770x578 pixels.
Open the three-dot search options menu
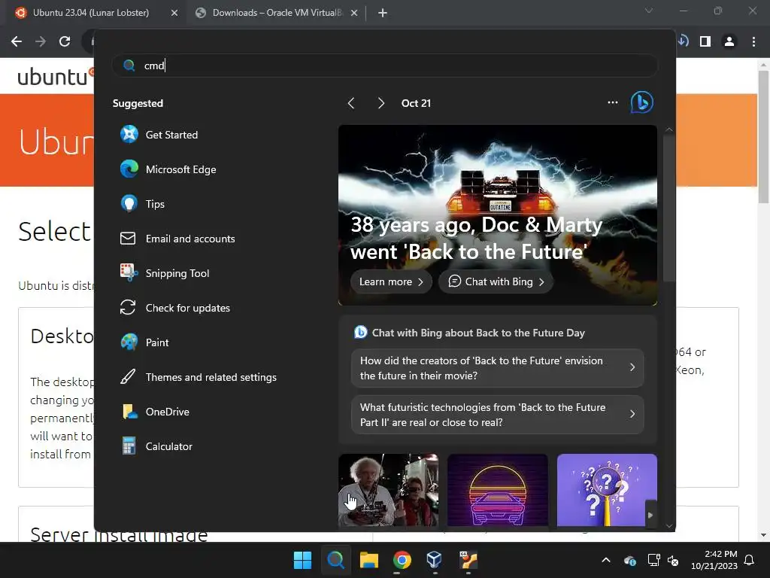click(612, 102)
